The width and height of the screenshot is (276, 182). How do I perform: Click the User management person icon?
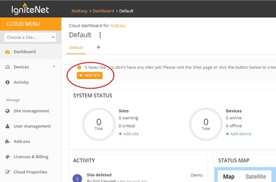(7, 126)
